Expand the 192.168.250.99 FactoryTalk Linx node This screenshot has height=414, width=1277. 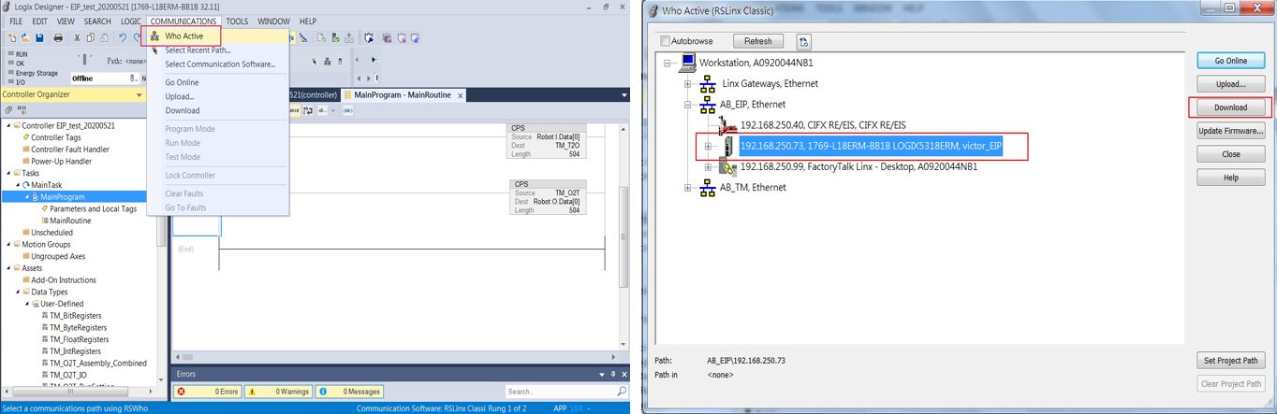pos(708,167)
